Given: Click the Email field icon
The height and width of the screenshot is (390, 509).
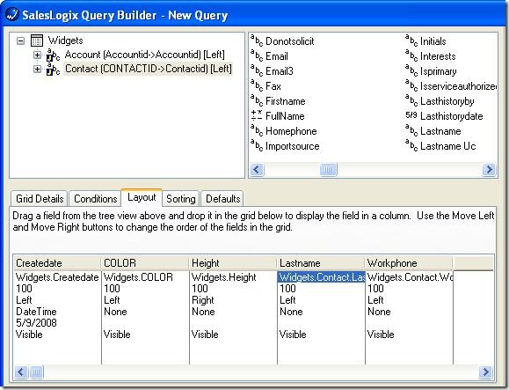Looking at the screenshot, I should (257, 55).
